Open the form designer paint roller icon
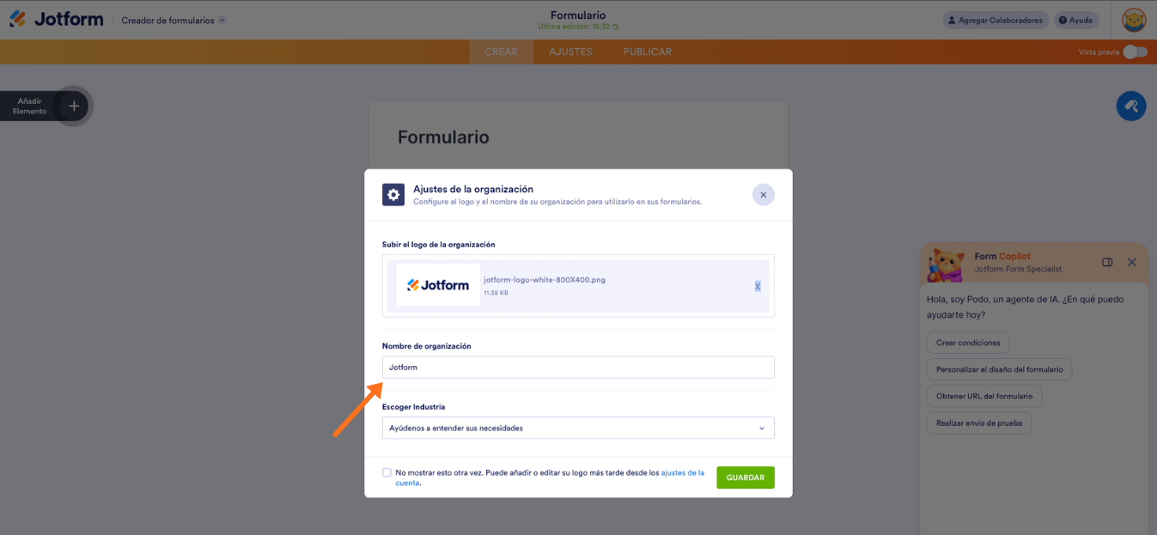 point(1130,106)
